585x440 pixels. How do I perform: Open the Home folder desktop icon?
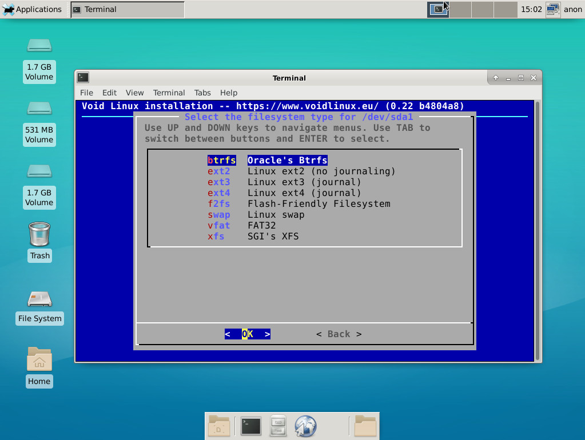(39, 367)
